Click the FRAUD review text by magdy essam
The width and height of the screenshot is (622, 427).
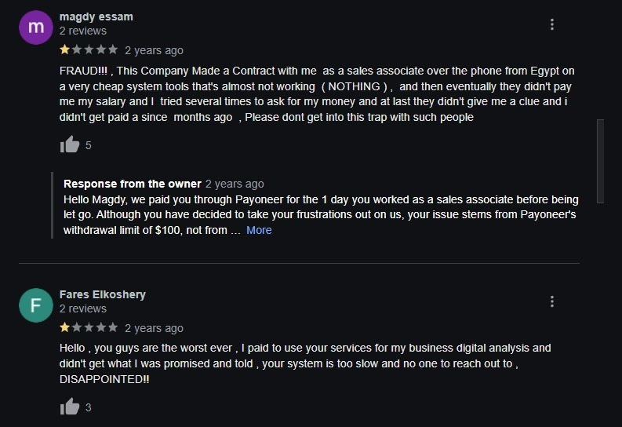pyautogui.click(x=314, y=94)
